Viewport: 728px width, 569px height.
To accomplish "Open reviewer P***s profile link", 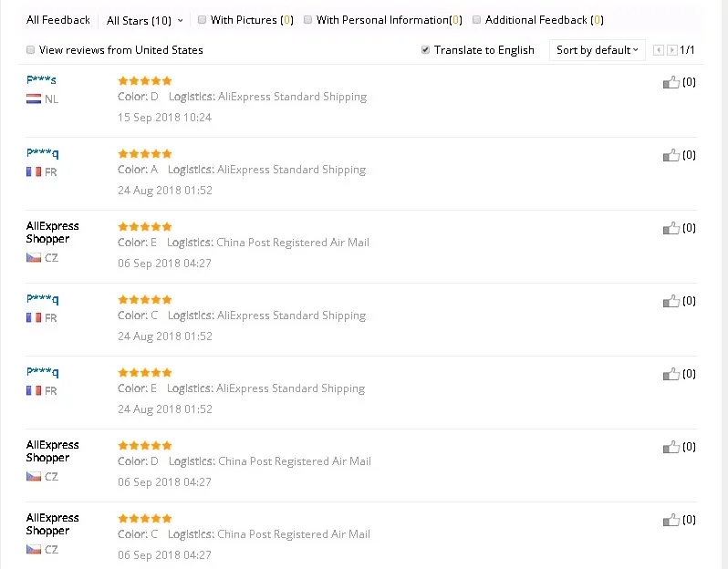I will point(42,81).
